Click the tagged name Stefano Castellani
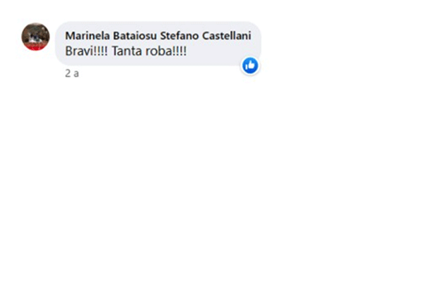424x282 pixels. coord(206,35)
